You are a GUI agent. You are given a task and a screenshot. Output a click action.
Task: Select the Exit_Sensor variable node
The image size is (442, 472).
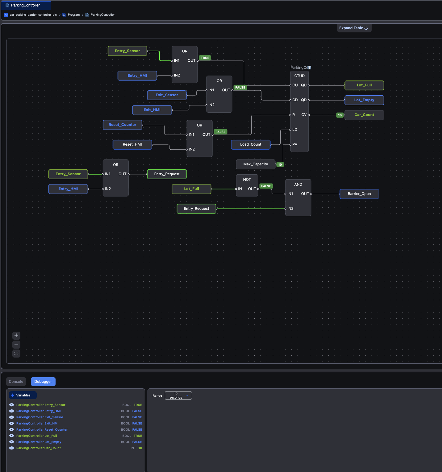(167, 95)
